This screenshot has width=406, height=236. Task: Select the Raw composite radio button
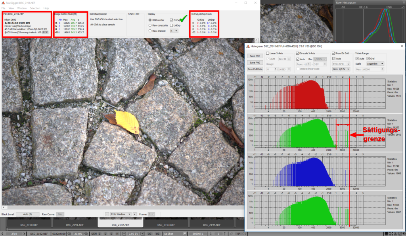(x=150, y=25)
